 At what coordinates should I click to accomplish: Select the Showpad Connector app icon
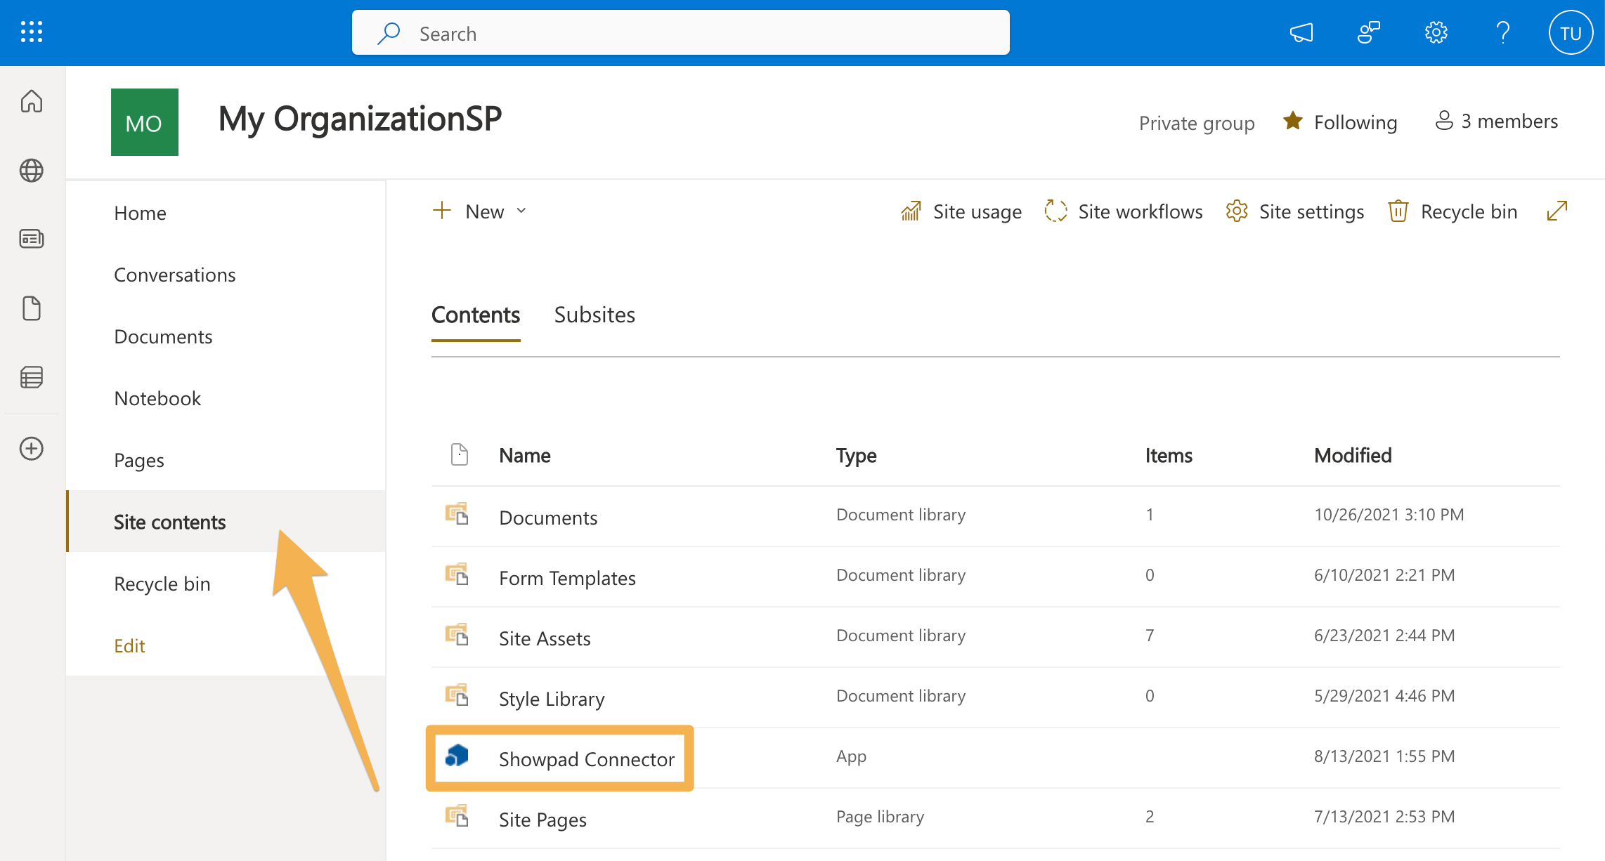[x=457, y=757]
